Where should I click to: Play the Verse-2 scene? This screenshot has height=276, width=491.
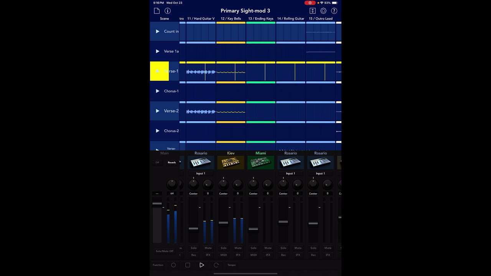click(157, 111)
